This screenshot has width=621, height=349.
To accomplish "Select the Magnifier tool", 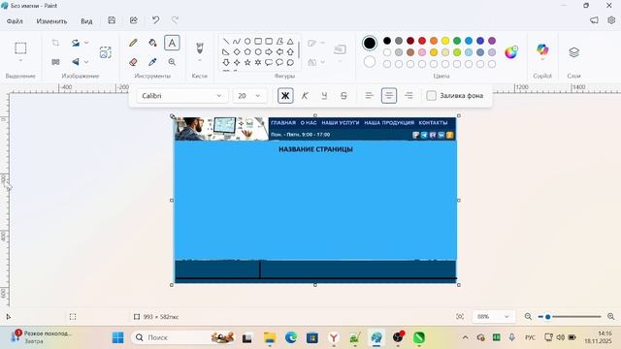I will (x=172, y=62).
